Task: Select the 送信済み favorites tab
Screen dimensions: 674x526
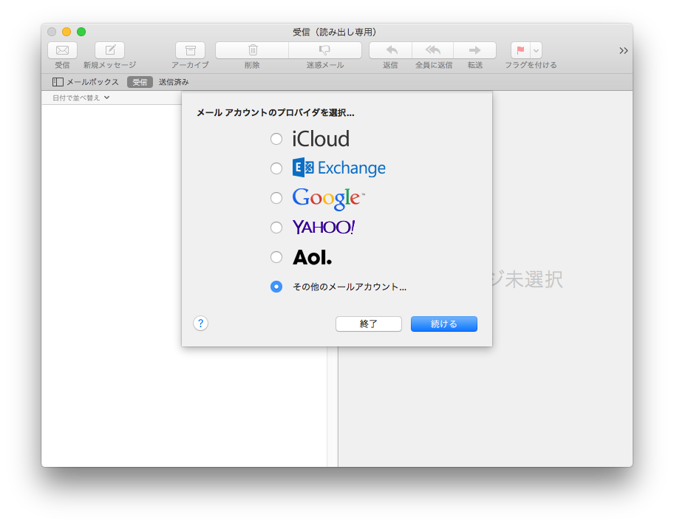Action: point(174,82)
